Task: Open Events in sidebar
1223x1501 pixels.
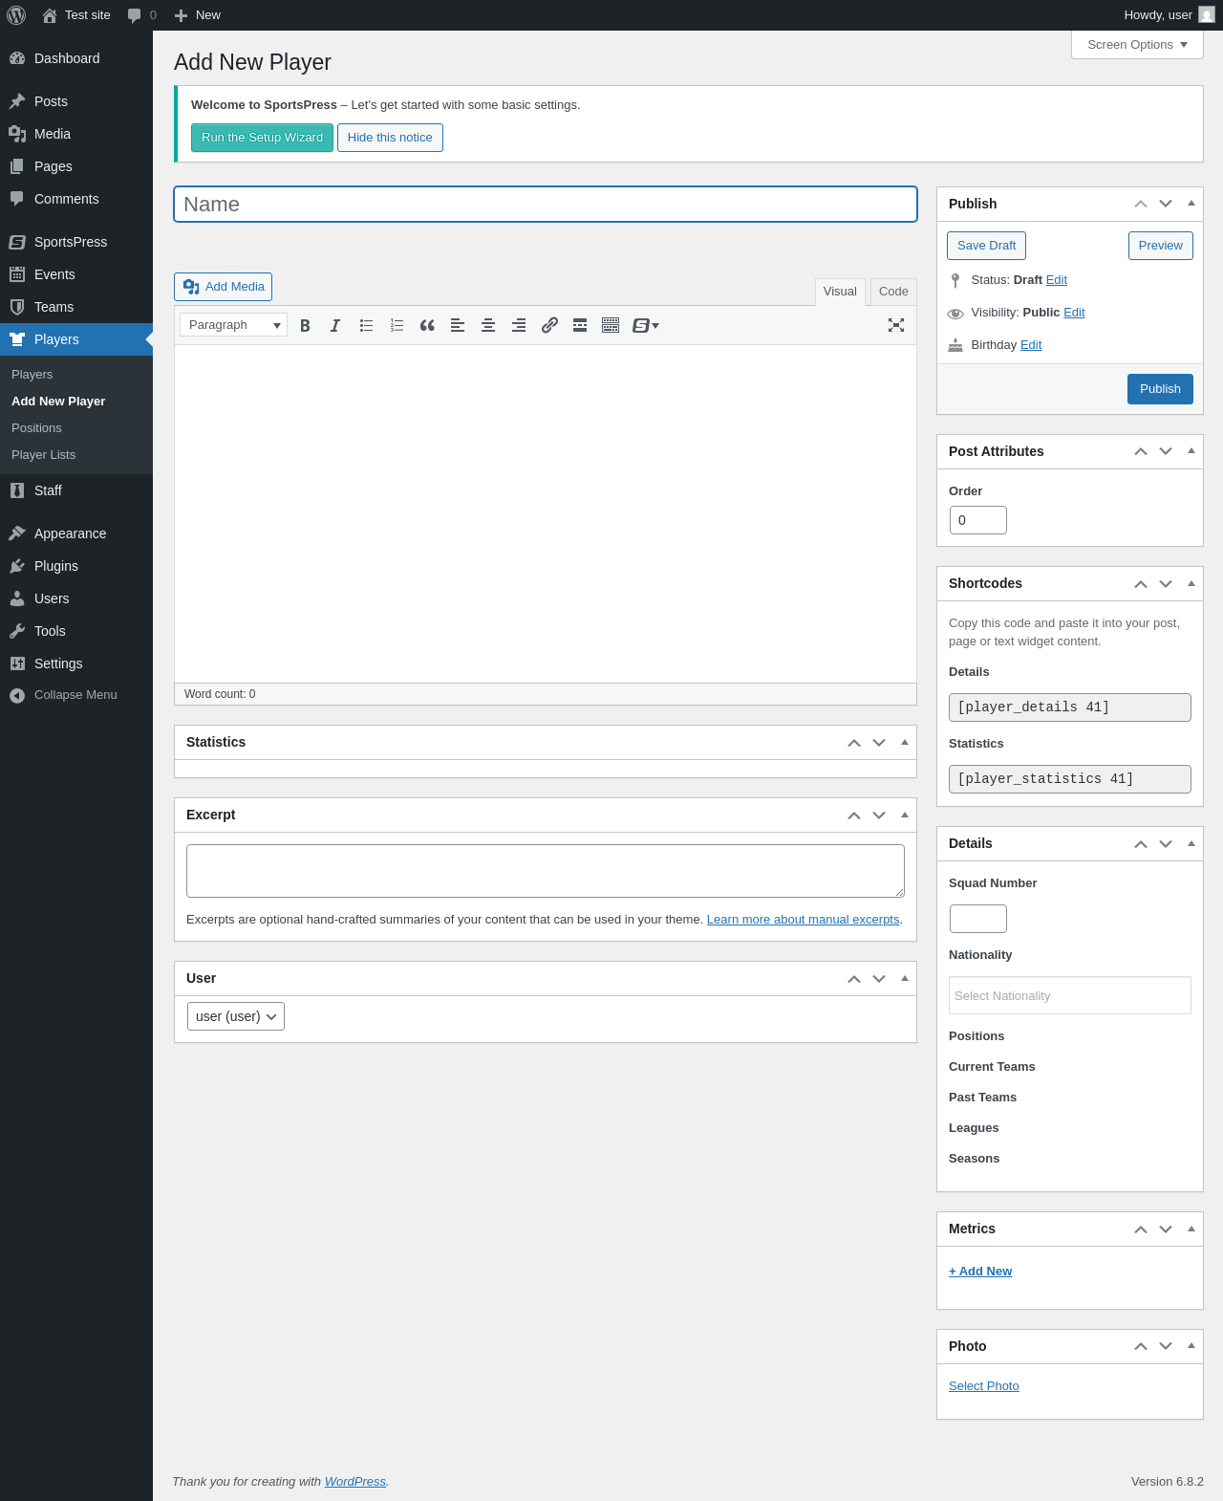Action: (76, 274)
